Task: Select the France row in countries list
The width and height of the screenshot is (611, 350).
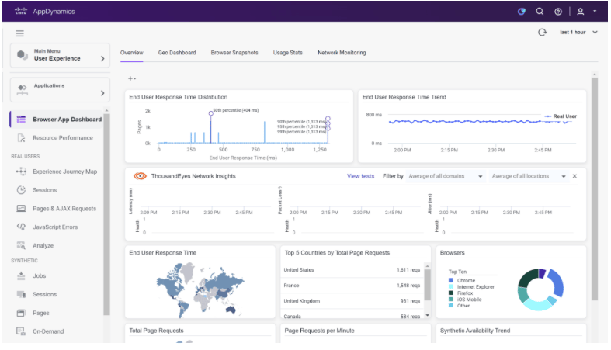Action: (x=352, y=286)
